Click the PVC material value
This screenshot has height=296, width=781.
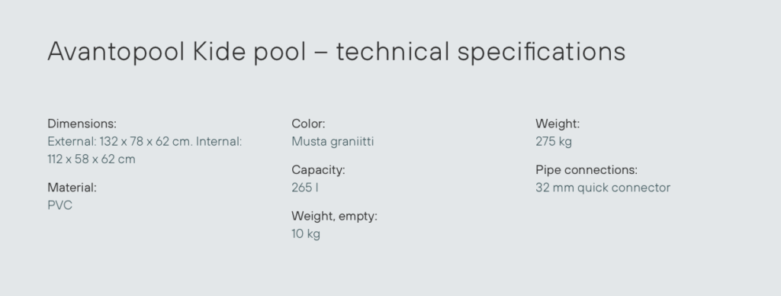pyautogui.click(x=59, y=205)
